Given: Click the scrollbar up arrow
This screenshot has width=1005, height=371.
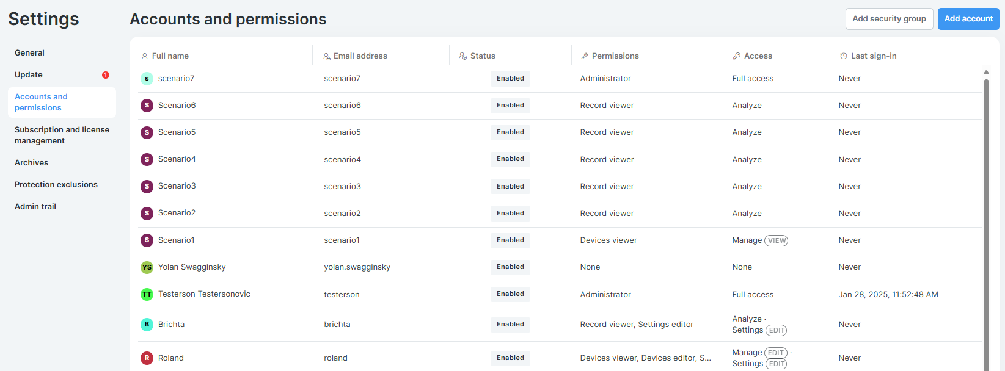Looking at the screenshot, I should click(x=986, y=73).
